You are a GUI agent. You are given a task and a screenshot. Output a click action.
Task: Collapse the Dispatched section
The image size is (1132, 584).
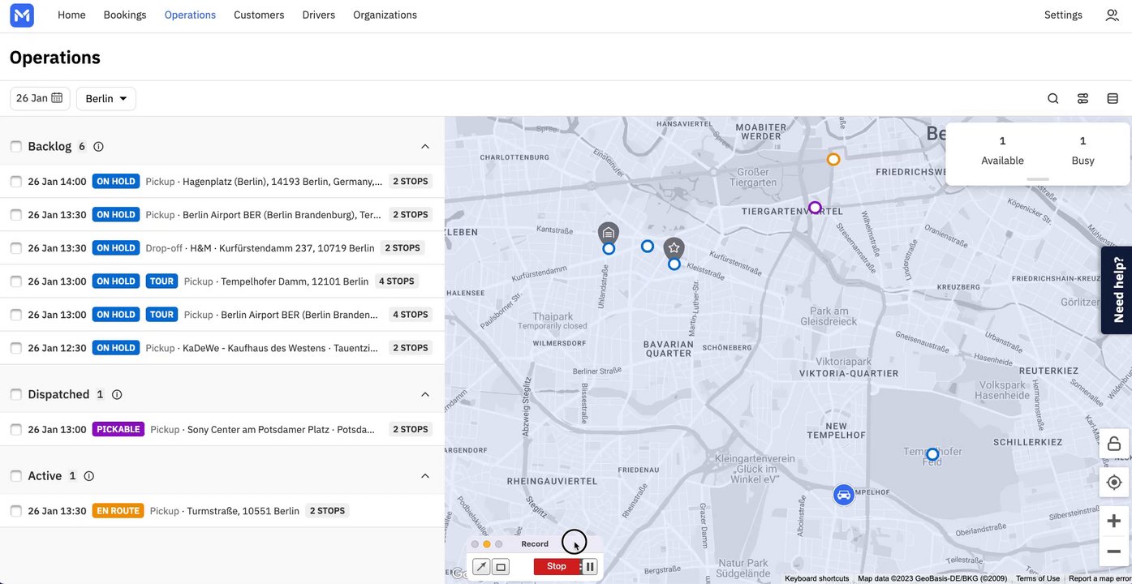tap(425, 395)
